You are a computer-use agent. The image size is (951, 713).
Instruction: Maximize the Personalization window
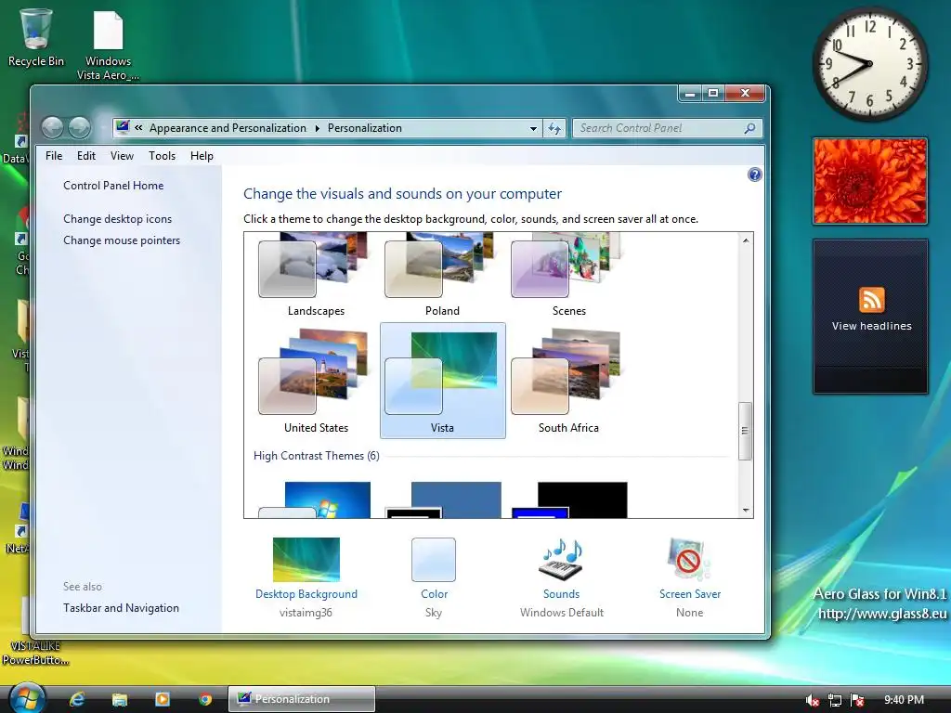point(713,94)
